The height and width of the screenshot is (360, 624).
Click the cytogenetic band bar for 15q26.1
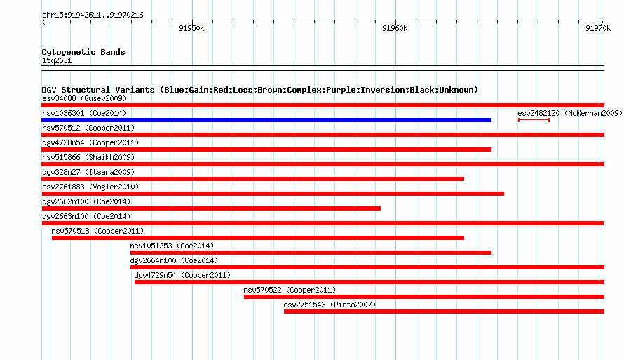pyautogui.click(x=323, y=68)
